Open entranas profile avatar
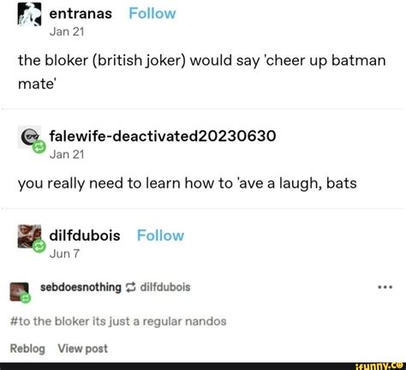 coord(29,15)
